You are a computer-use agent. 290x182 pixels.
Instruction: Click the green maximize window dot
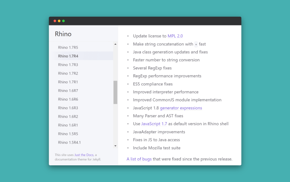63,21
